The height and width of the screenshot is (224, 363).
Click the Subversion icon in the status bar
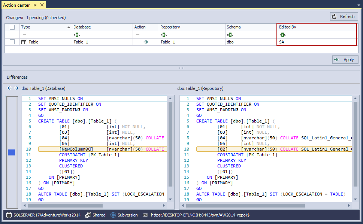[113, 215]
